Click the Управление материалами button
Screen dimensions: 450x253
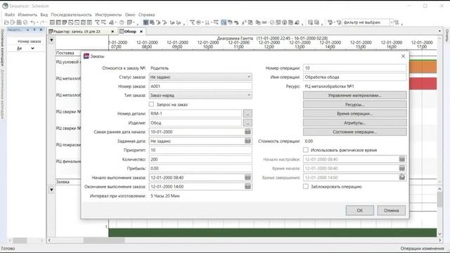pos(354,96)
